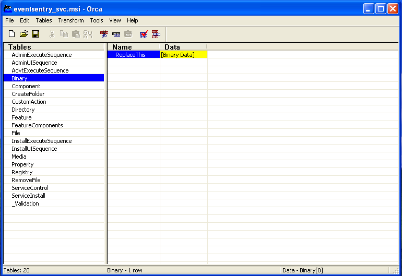Select the CustomAction table
The image size is (402, 276).
coord(54,102)
